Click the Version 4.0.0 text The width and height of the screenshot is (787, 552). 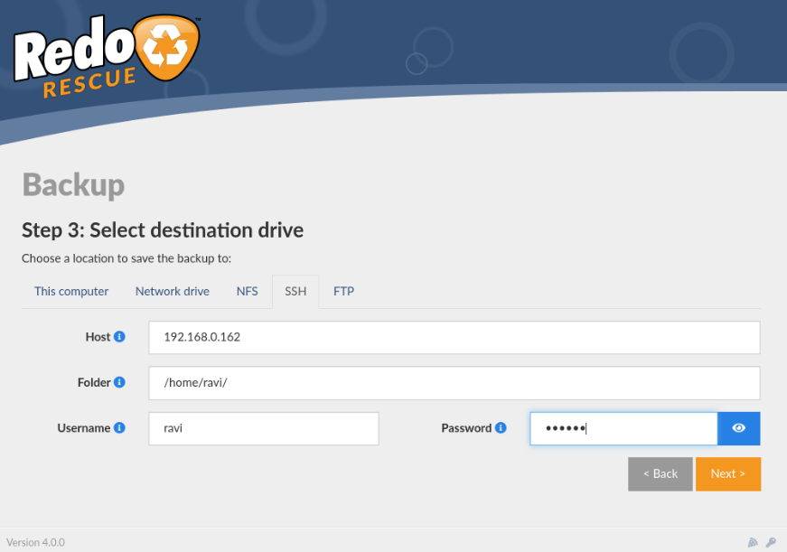click(35, 542)
